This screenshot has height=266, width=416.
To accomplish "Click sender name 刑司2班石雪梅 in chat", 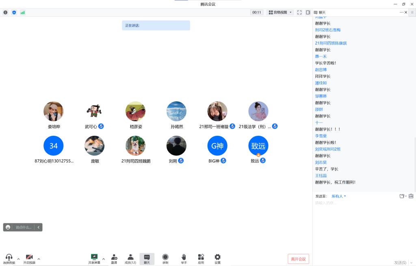I will [328, 30].
